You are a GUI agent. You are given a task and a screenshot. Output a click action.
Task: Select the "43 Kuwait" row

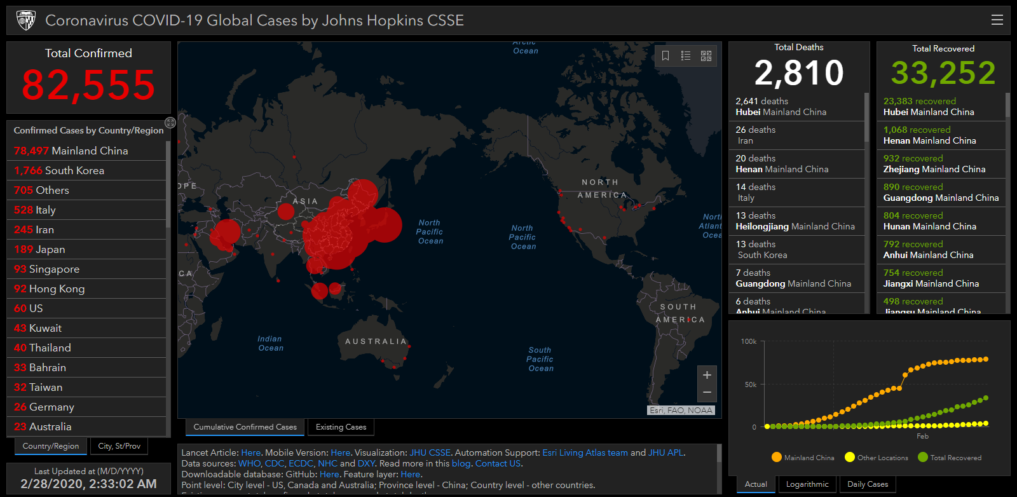86,329
